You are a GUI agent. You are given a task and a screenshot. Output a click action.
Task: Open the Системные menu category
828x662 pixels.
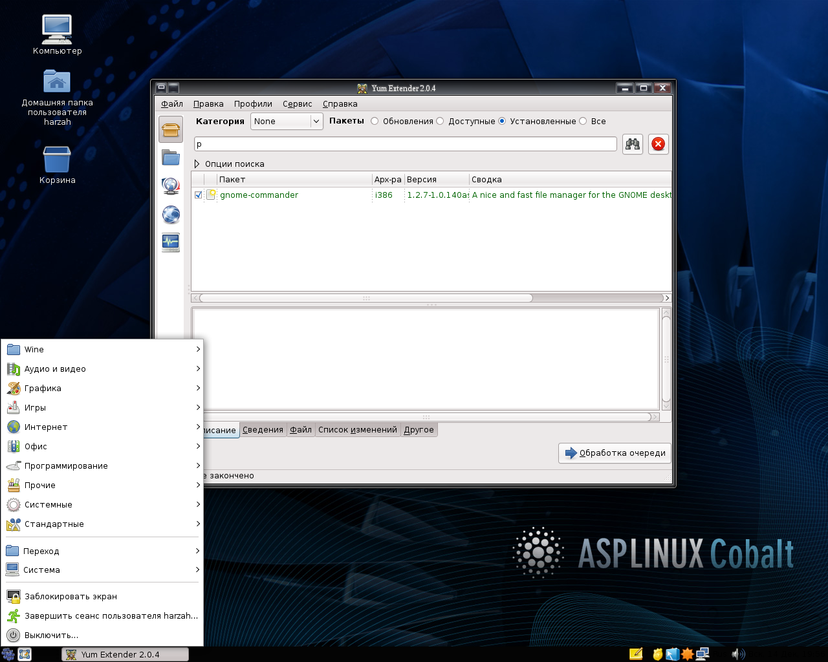coord(102,504)
